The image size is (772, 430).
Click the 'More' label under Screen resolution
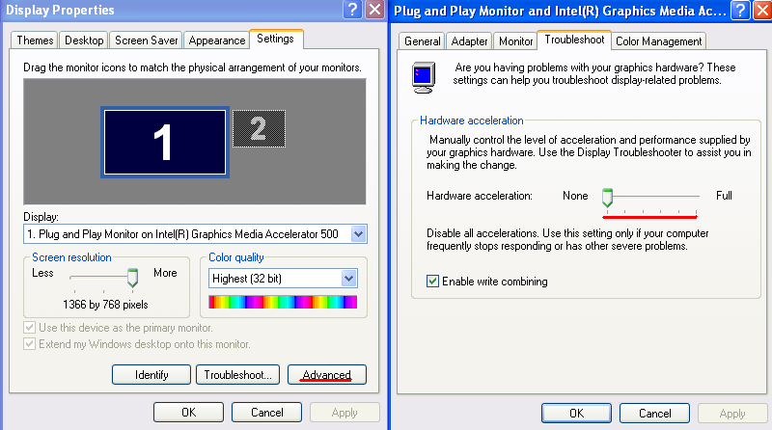(x=165, y=273)
